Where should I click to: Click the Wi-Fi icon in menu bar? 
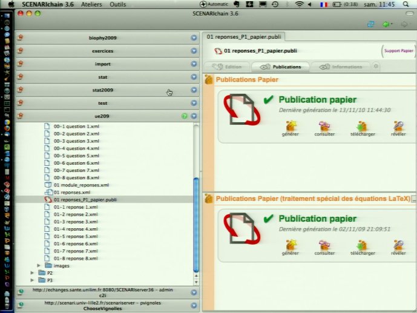[x=300, y=4]
